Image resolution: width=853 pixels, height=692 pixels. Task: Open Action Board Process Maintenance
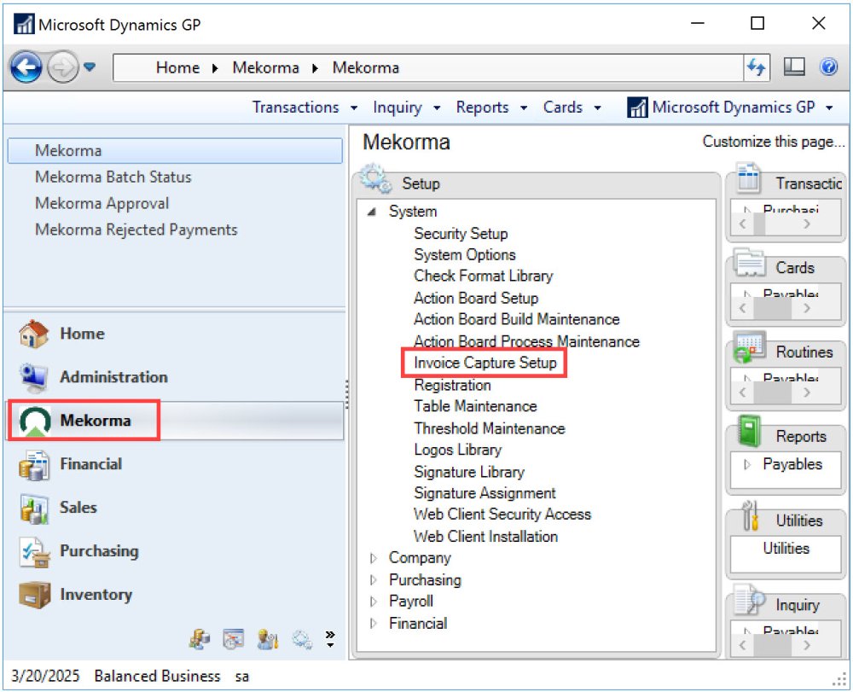(526, 341)
